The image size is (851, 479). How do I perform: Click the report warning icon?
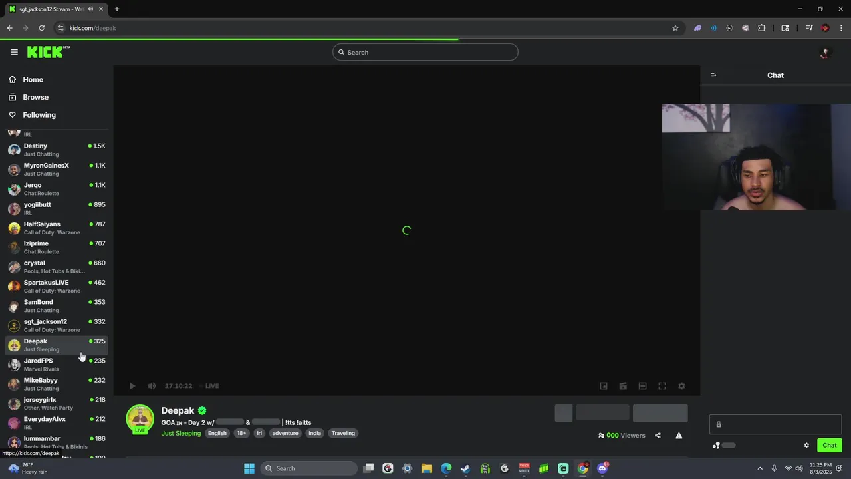(679, 436)
